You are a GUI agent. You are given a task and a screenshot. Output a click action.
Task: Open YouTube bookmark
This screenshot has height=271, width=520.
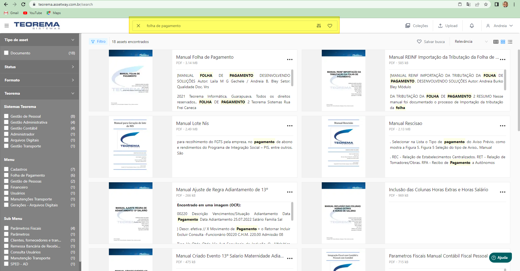(x=32, y=13)
